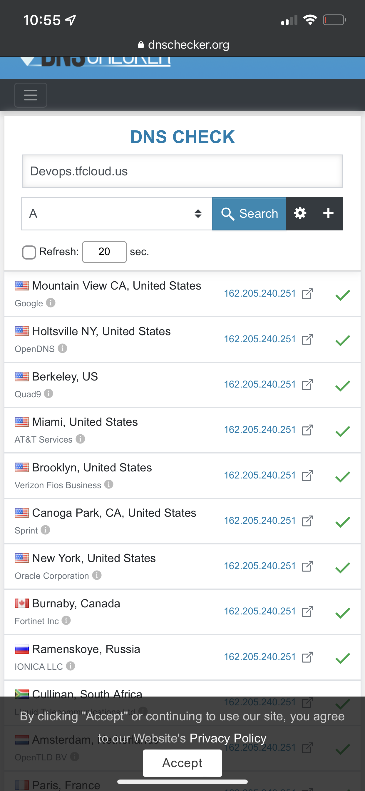Open the hamburger navigation menu

point(30,95)
